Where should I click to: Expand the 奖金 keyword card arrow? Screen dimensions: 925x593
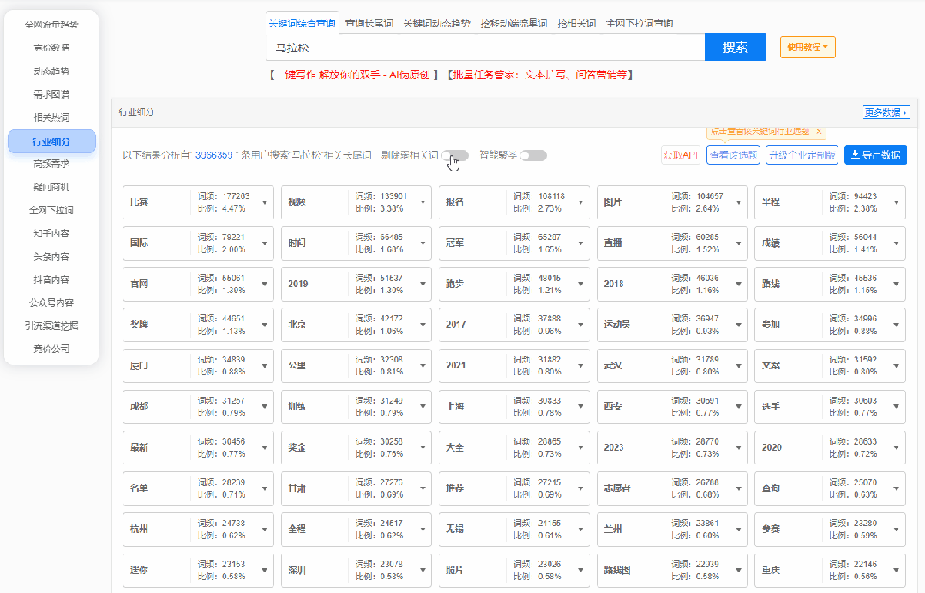[x=423, y=448]
